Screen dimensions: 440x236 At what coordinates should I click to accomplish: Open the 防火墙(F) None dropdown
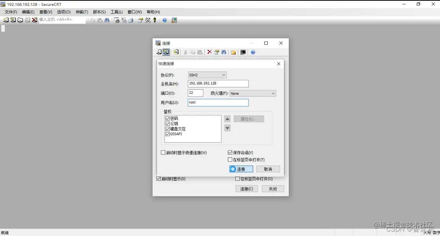pyautogui.click(x=253, y=93)
